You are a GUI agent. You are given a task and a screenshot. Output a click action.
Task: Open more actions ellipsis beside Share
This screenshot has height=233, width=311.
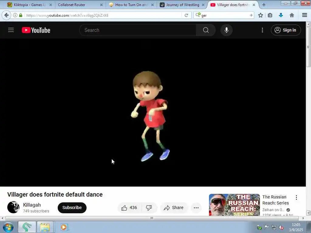click(196, 208)
